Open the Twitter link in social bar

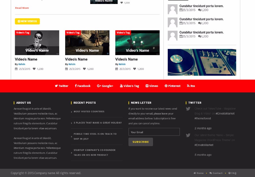[x=61, y=86]
